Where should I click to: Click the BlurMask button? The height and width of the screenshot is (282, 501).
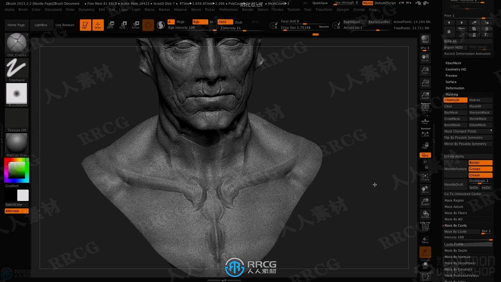(455, 113)
